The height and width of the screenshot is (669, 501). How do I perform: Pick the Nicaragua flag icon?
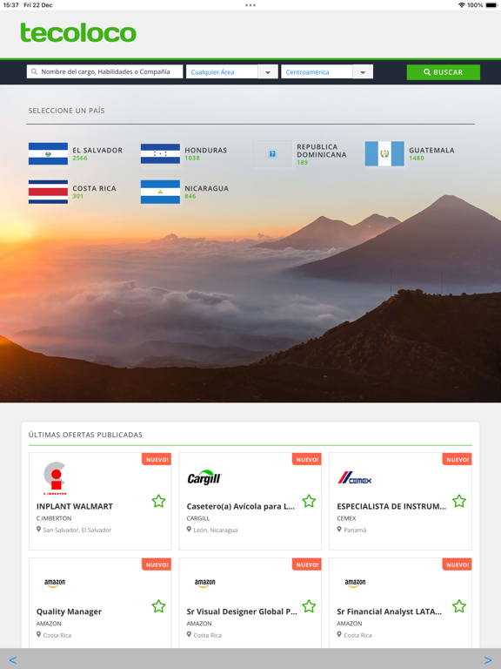(x=160, y=192)
